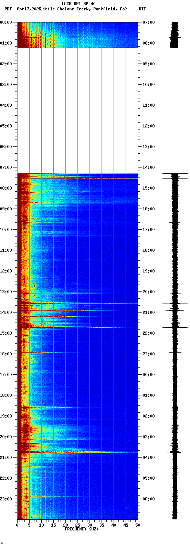Click the "06:00" UTC time label

coord(149,499)
